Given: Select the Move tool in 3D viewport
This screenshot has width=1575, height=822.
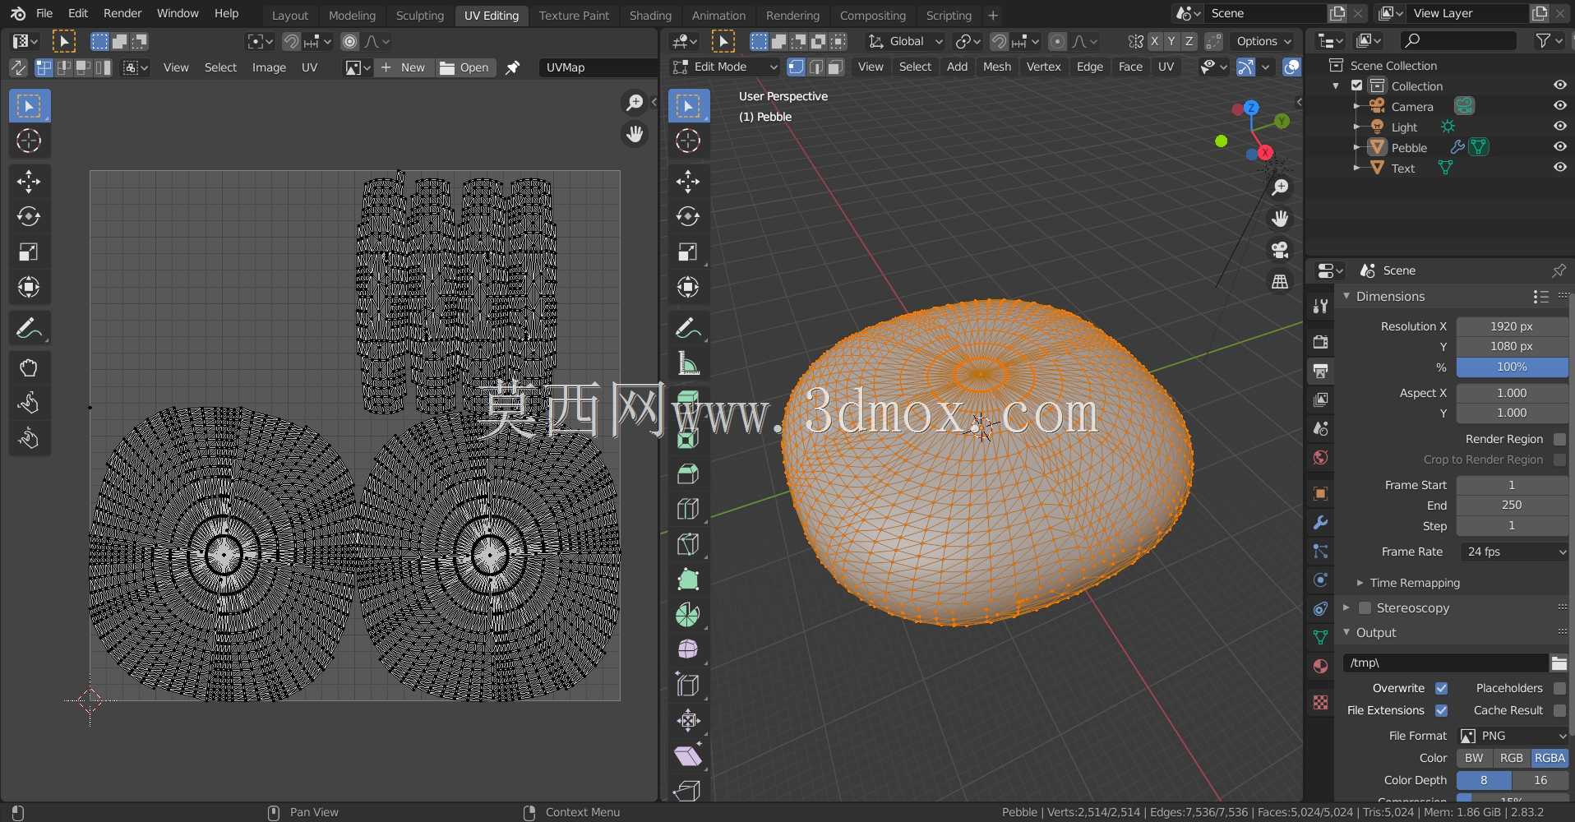Looking at the screenshot, I should (688, 181).
